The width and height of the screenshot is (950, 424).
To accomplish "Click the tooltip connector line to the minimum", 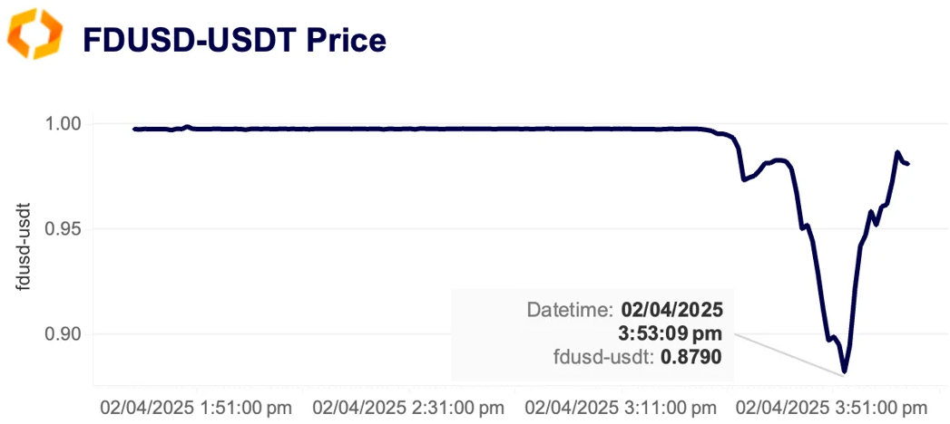I will click(x=788, y=354).
